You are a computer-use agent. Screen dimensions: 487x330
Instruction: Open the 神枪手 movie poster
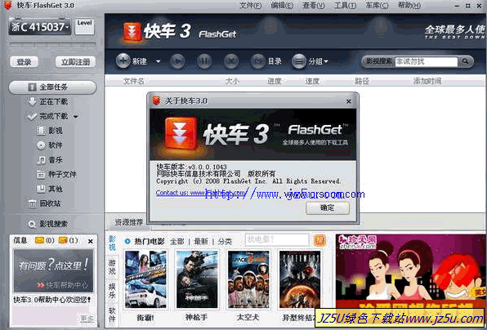pyautogui.click(x=197, y=279)
